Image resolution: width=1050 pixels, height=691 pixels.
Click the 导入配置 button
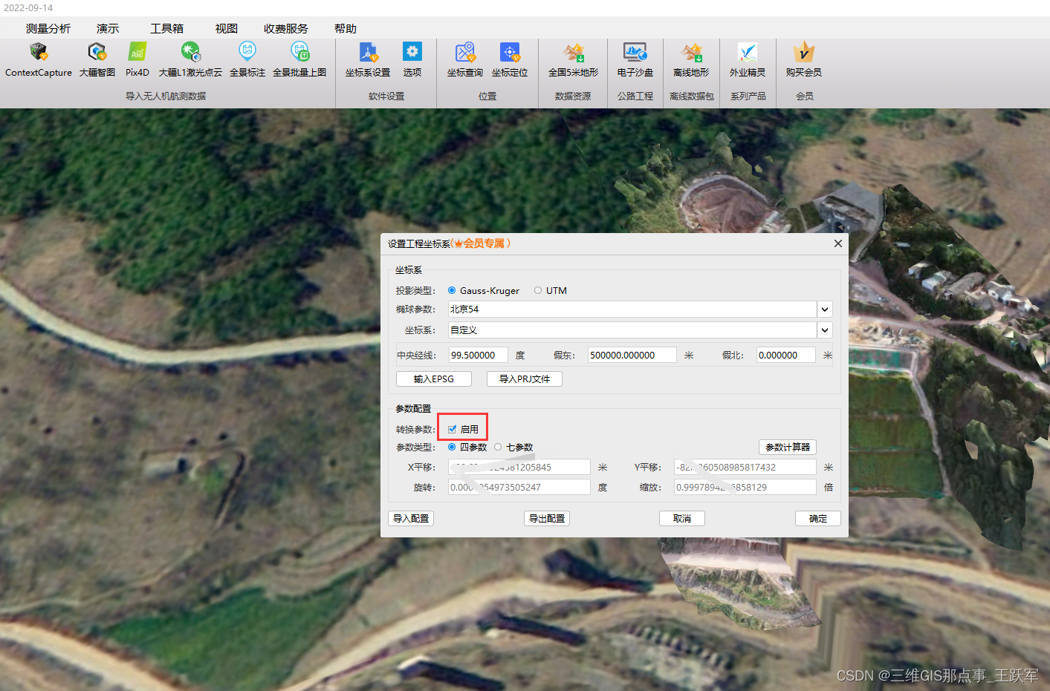pyautogui.click(x=411, y=518)
